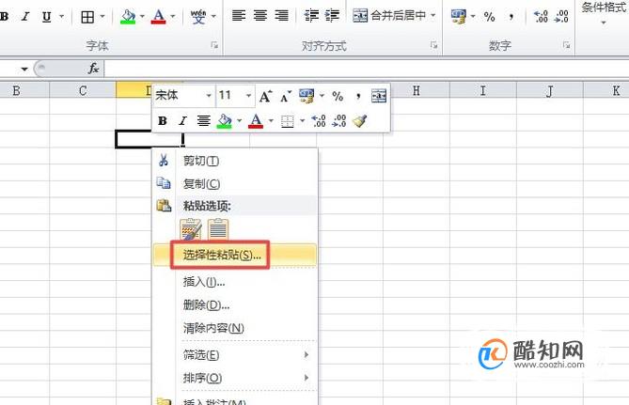Expand the ribbon fill color dropdown arrow
Image resolution: width=629 pixels, height=405 pixels.
tap(142, 16)
